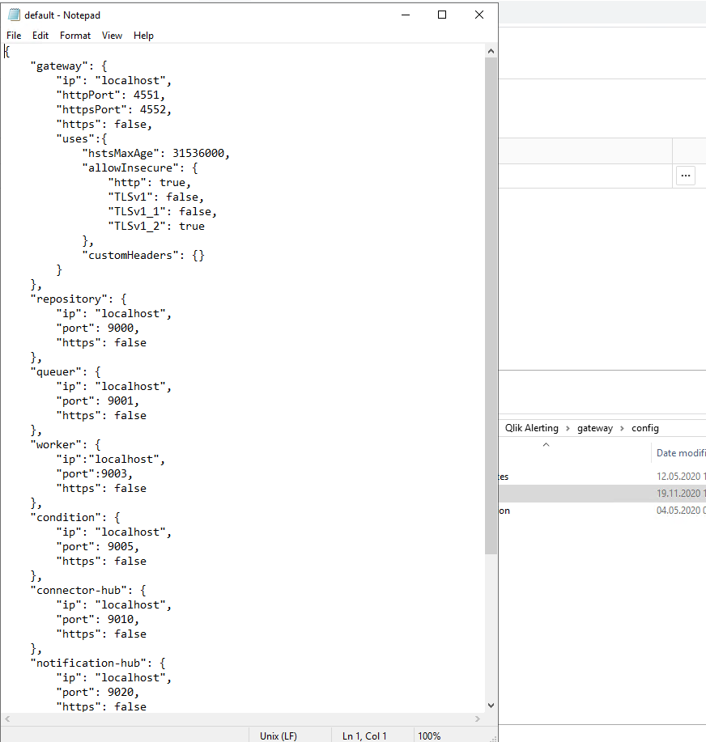Viewport: 706px width, 742px height.
Task: Click the "notification-hub" key line
Action: [x=98, y=664]
